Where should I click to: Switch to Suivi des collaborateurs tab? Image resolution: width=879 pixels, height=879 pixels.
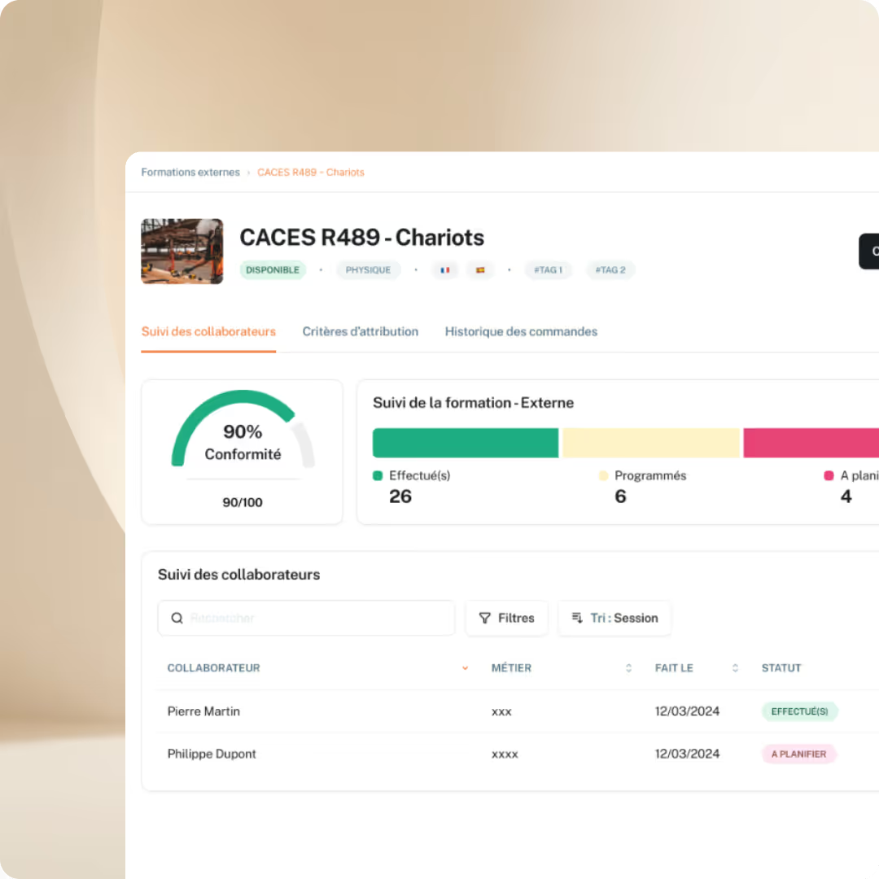[208, 331]
